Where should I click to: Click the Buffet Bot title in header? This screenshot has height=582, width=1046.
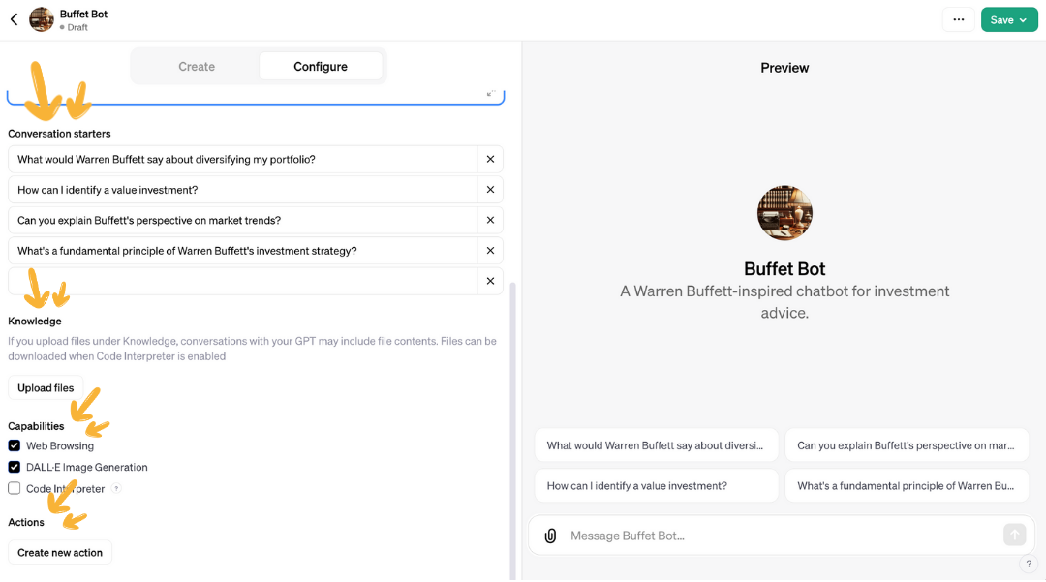[83, 14]
